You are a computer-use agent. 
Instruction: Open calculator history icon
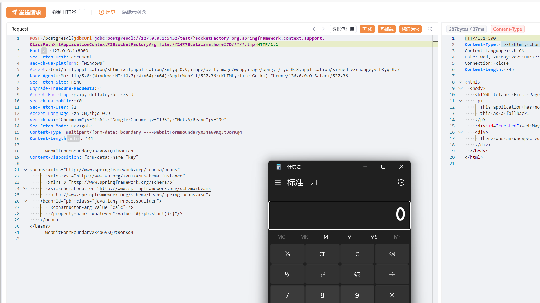[401, 182]
